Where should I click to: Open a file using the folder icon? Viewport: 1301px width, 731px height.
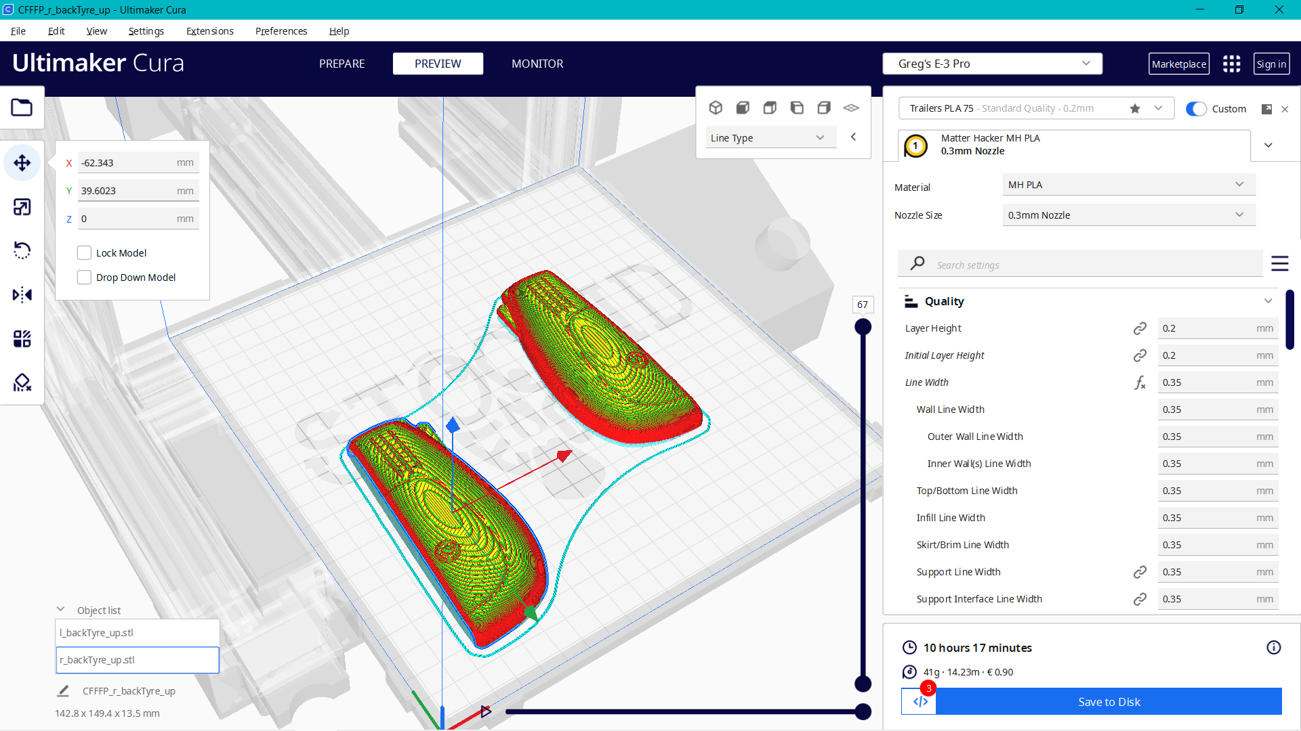coord(22,107)
